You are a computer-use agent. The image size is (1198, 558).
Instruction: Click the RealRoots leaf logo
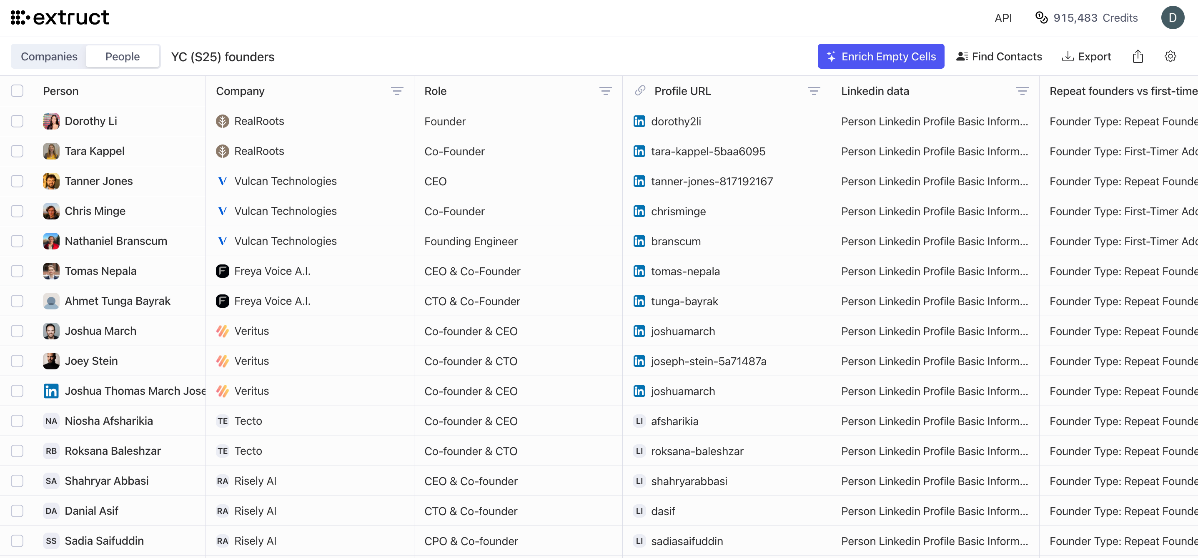tap(222, 121)
